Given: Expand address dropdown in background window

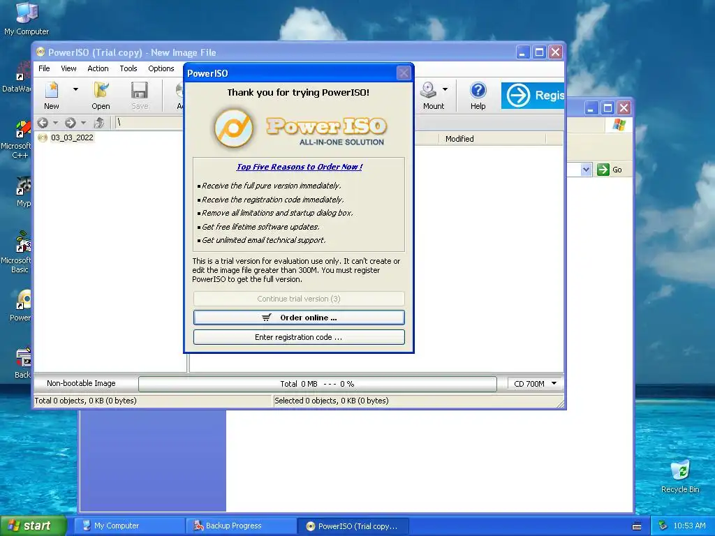Looking at the screenshot, I should point(586,170).
